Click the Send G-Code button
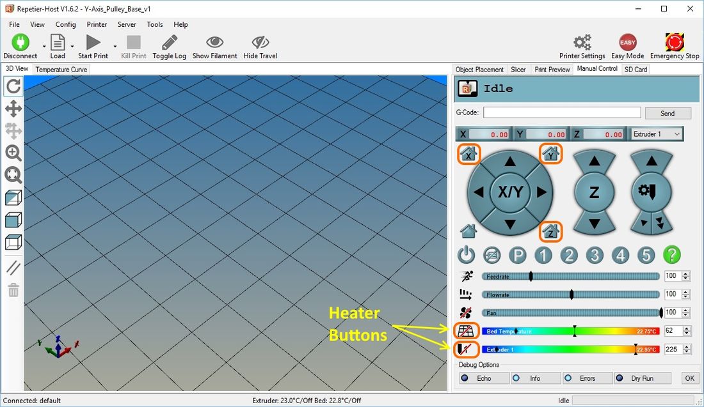This screenshot has width=704, height=407. (x=668, y=113)
